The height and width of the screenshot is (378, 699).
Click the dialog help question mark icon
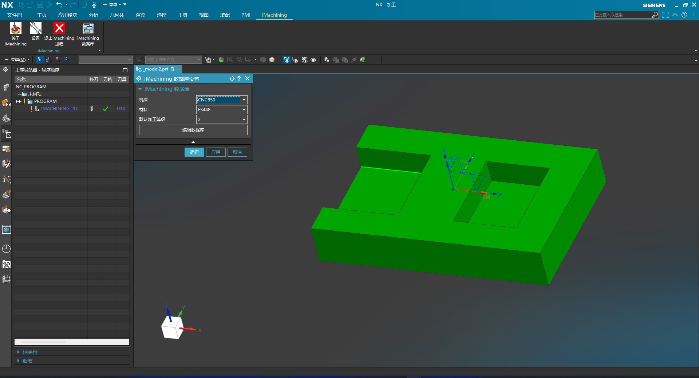click(239, 79)
